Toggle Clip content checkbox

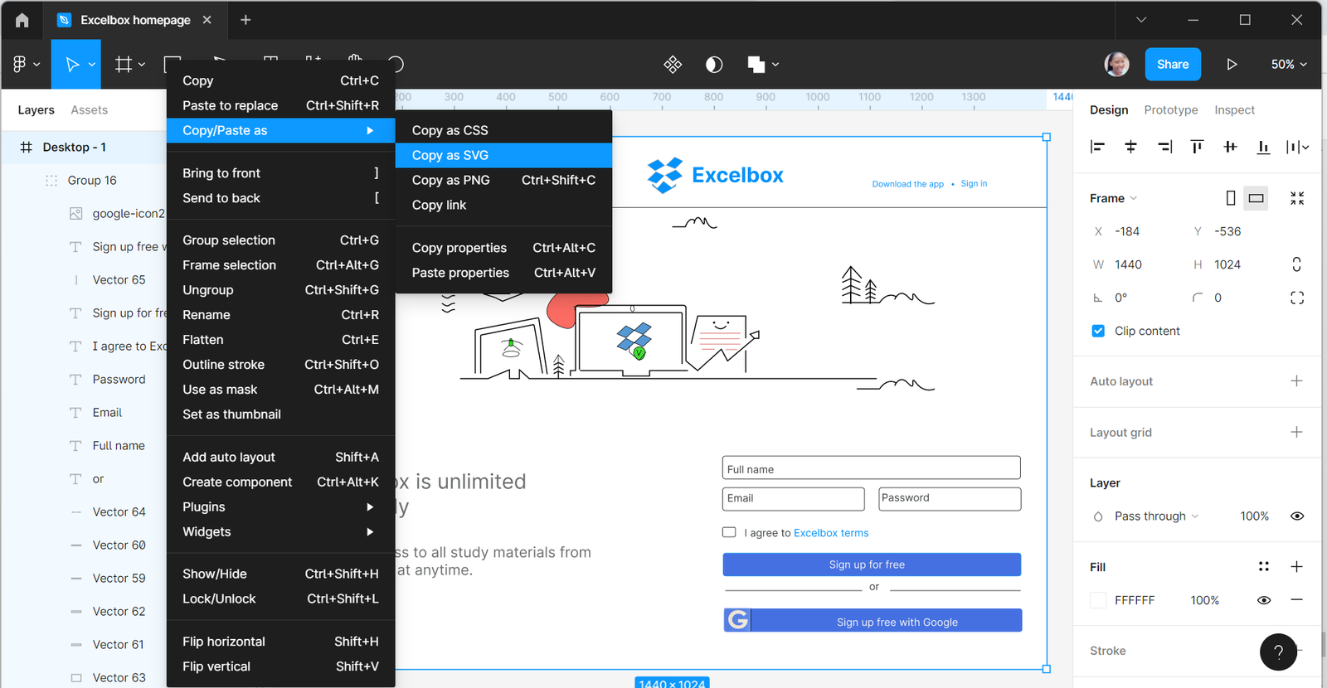(1098, 331)
